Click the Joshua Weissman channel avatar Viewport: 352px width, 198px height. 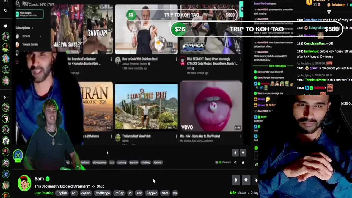pos(118,60)
